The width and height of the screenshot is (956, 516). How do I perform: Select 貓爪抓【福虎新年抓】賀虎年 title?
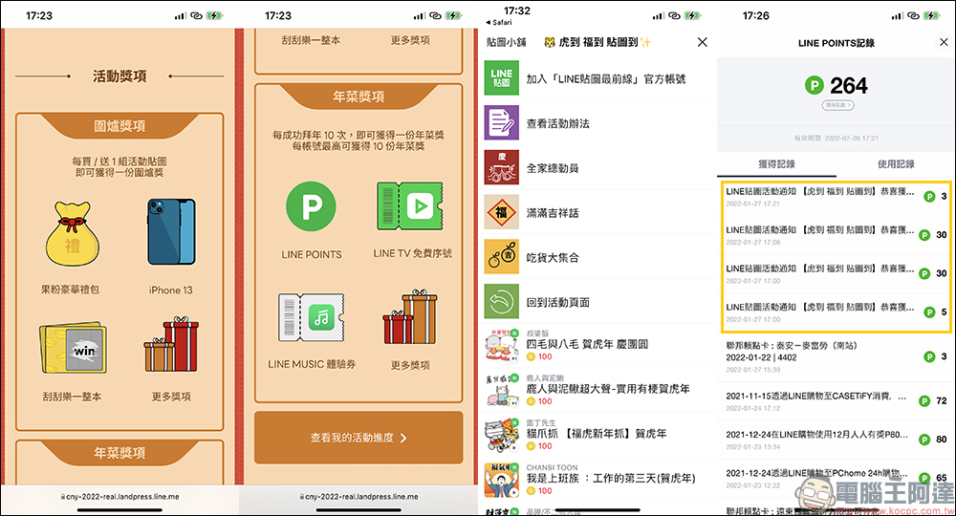(597, 434)
